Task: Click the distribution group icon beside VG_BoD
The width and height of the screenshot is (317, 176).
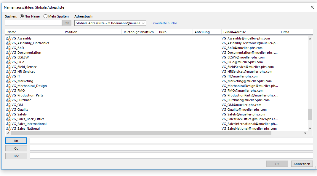Action: (8, 48)
